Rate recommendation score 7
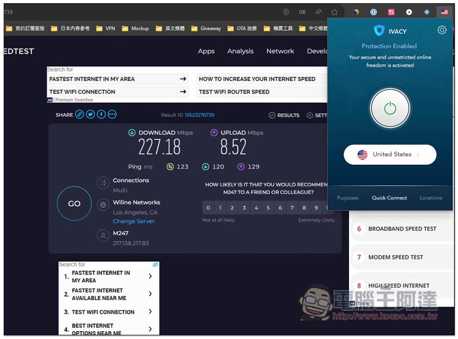The height and width of the screenshot is (339, 458). 292,208
